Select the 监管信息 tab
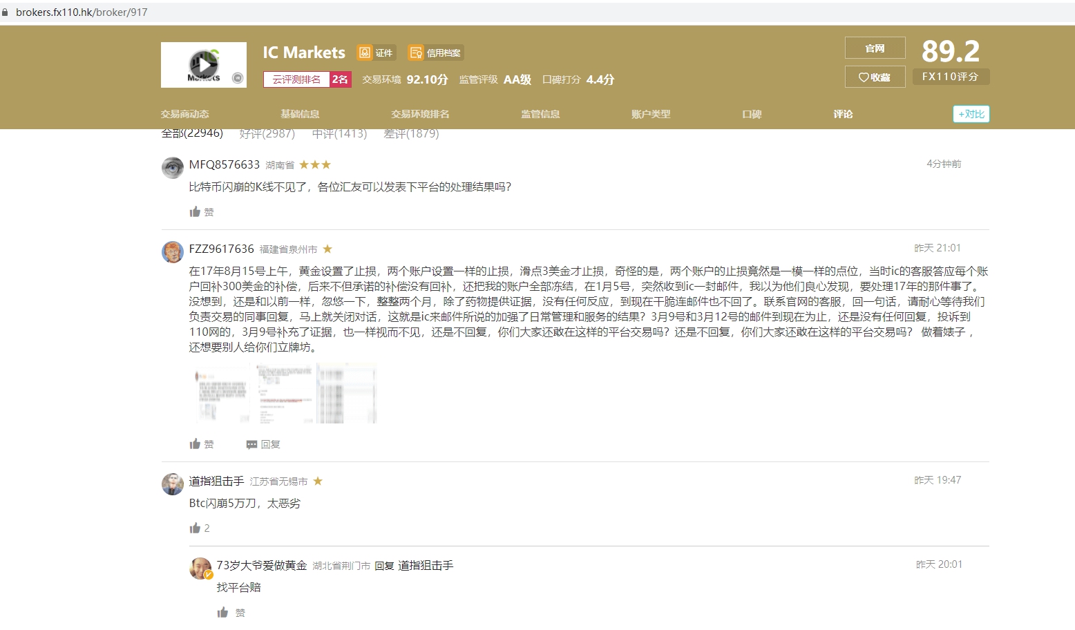This screenshot has height=630, width=1075. pos(540,114)
